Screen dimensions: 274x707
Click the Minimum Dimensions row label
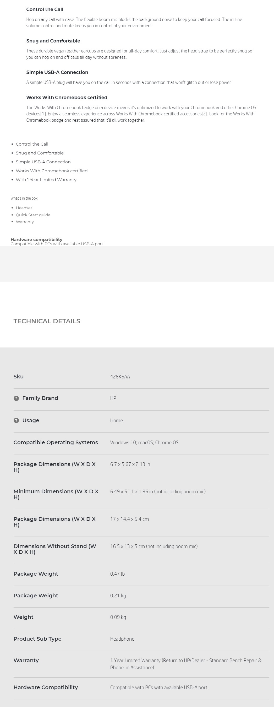coord(56,494)
